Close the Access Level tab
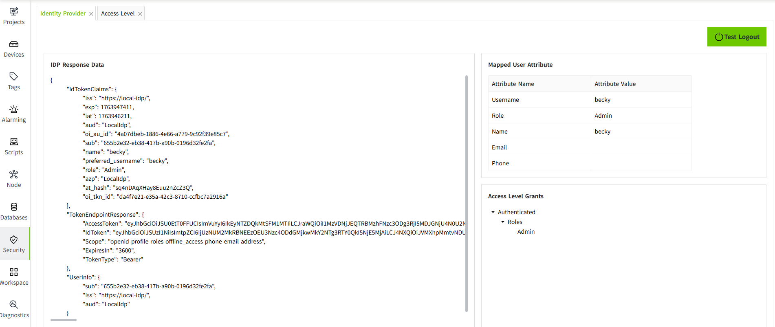This screenshot has width=775, height=327. (140, 14)
